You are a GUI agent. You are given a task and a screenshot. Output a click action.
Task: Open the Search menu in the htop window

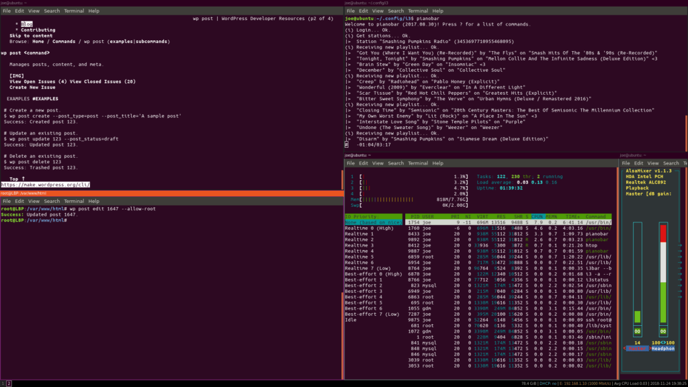point(396,163)
